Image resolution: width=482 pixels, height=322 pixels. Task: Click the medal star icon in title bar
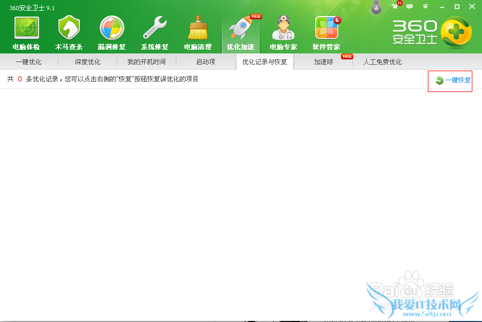click(x=376, y=8)
